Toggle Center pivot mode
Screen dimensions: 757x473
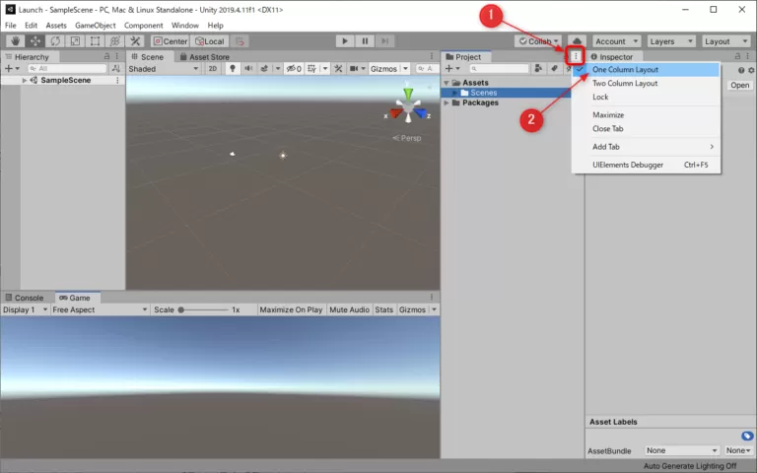(x=170, y=41)
